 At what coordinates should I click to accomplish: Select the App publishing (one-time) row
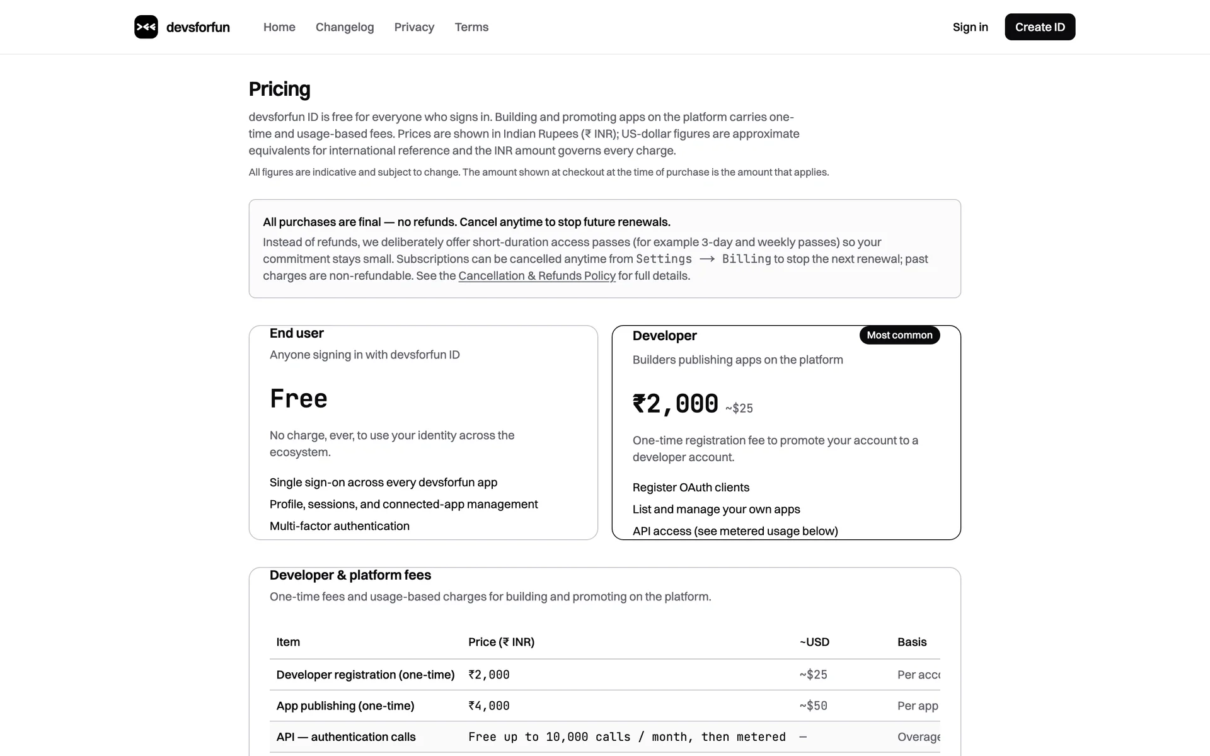pos(605,706)
